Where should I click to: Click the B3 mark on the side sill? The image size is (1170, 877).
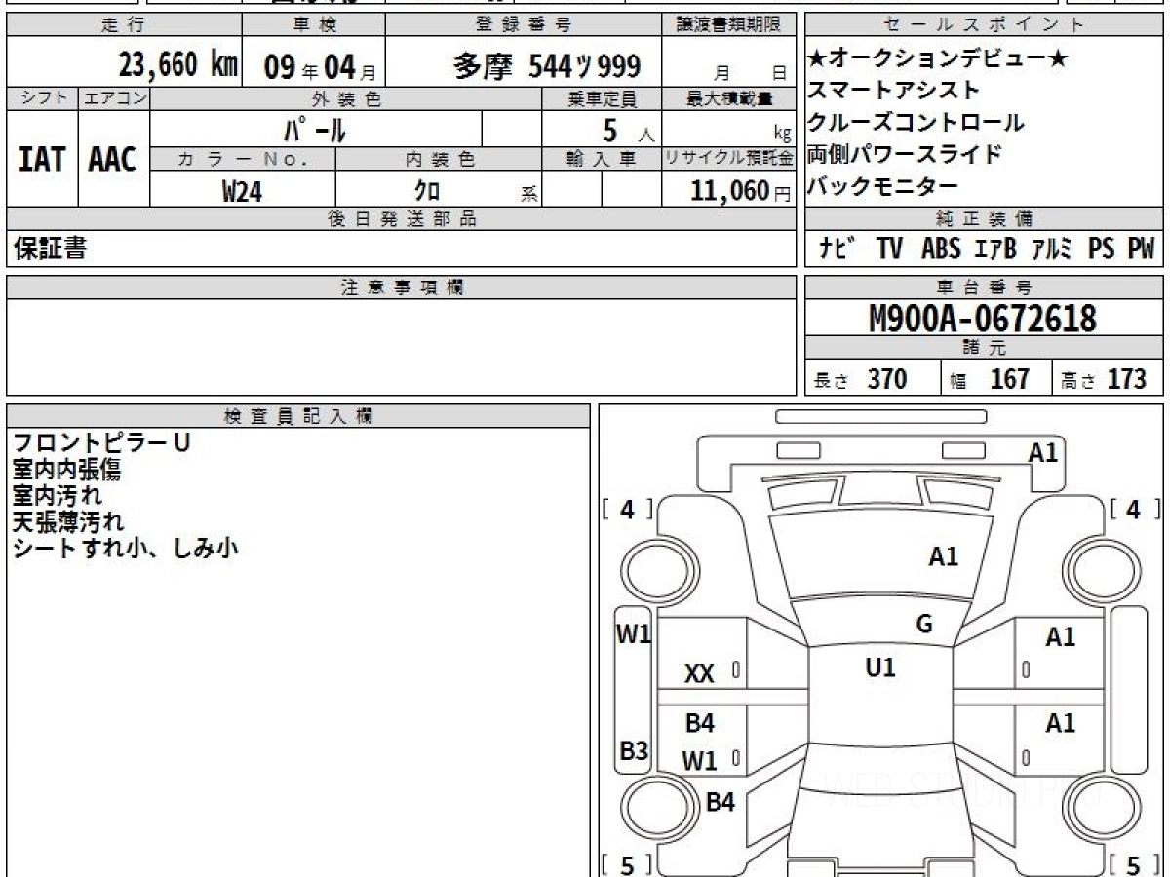pyautogui.click(x=634, y=751)
